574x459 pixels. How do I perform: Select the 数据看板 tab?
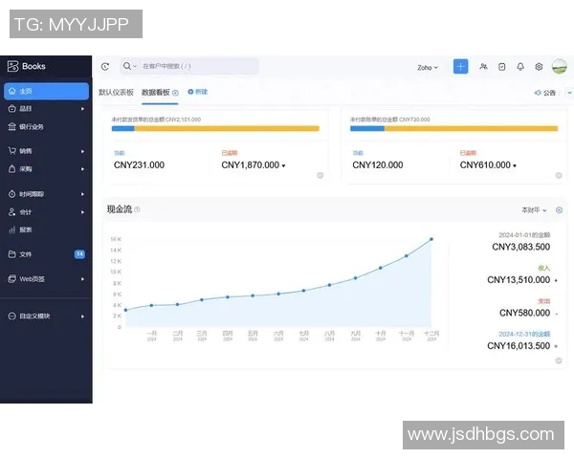coord(156,93)
